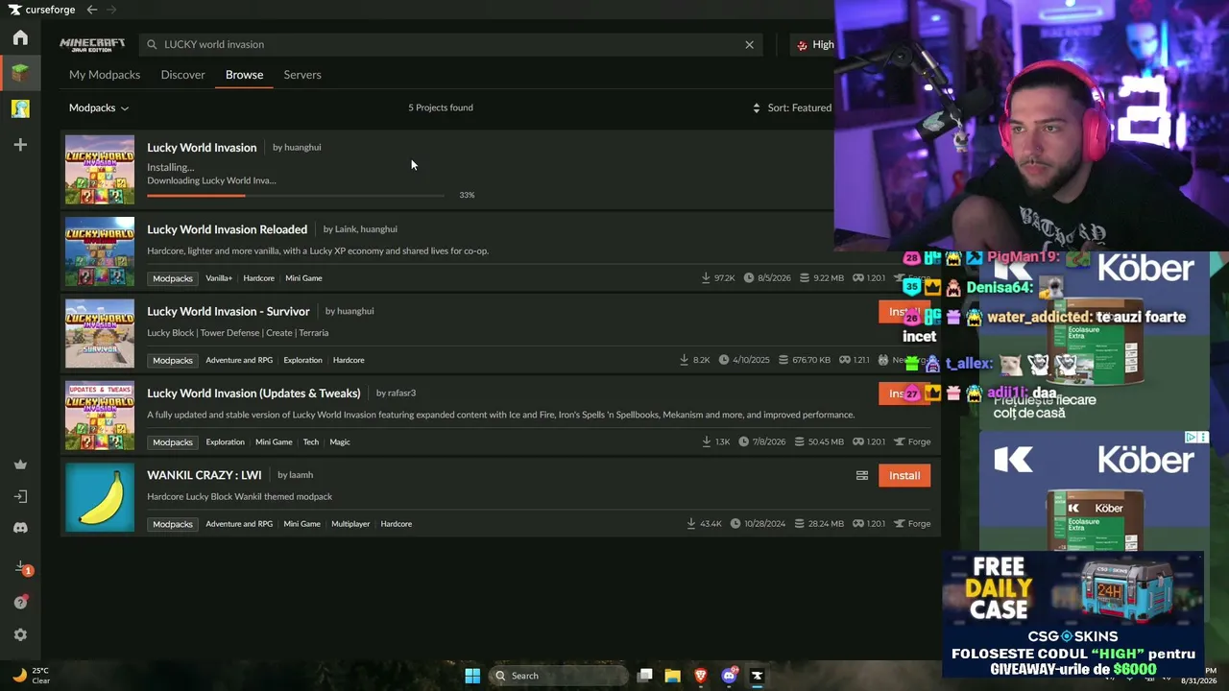Install the WANKIL CRAZY : LWI modpack

pos(904,475)
